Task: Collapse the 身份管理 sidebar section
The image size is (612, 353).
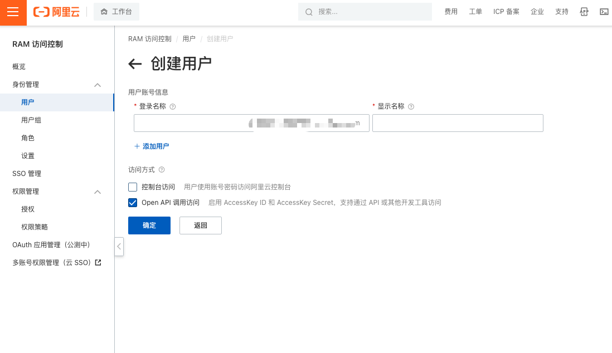Action: (x=98, y=85)
